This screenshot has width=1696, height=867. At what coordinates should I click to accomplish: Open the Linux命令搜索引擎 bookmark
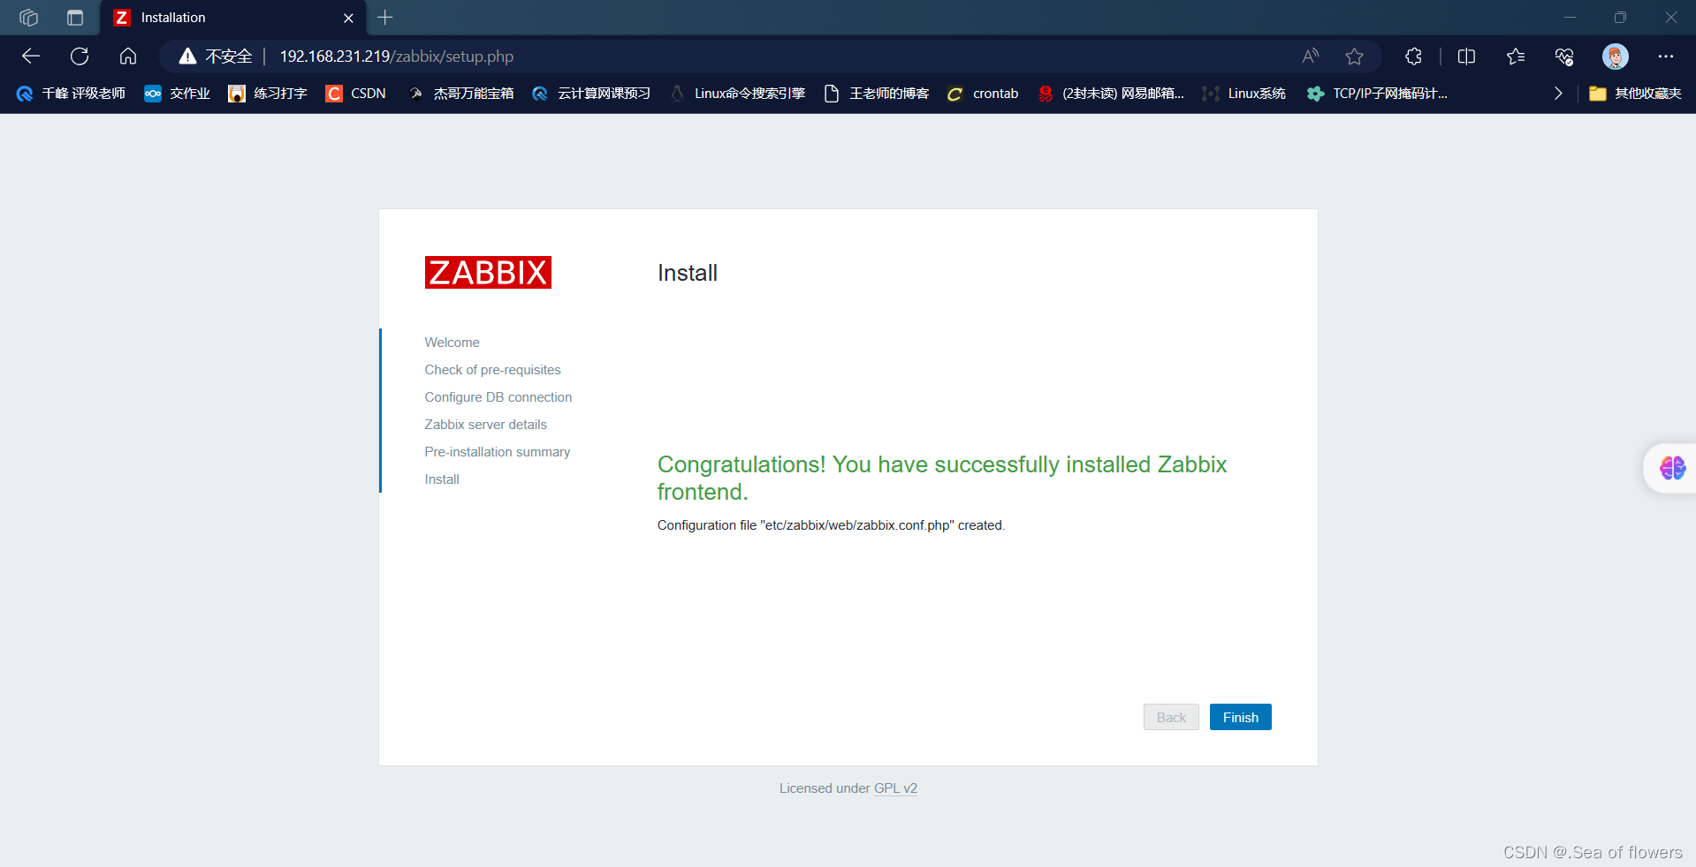coord(738,94)
